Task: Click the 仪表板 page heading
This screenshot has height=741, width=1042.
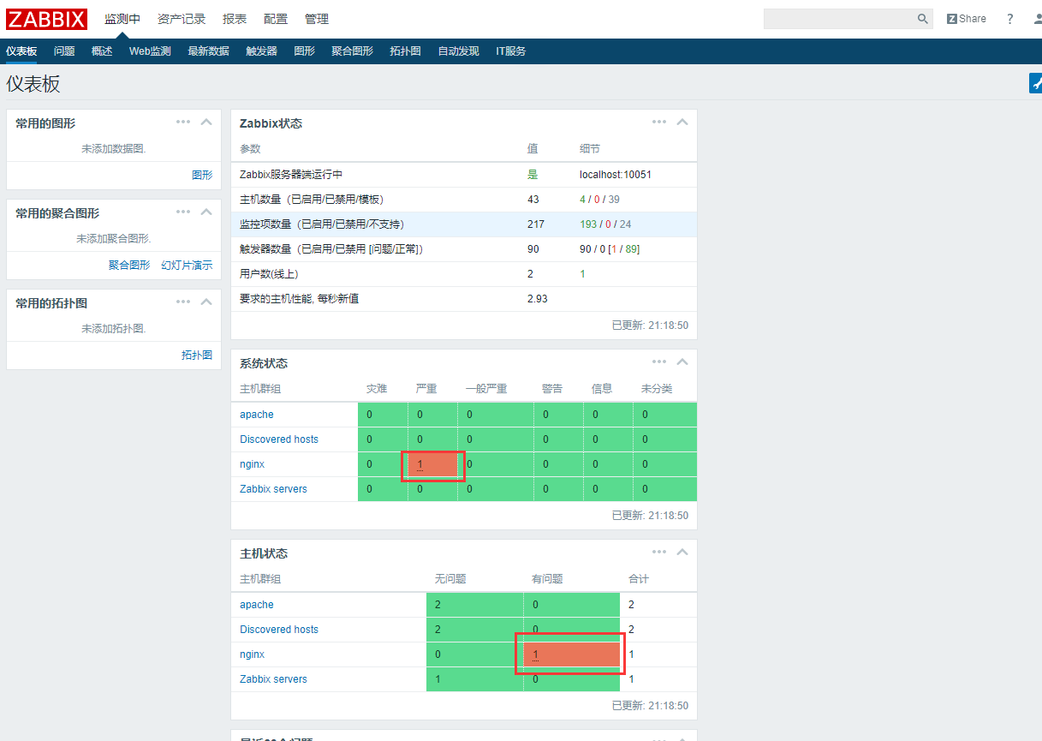Action: click(x=33, y=84)
